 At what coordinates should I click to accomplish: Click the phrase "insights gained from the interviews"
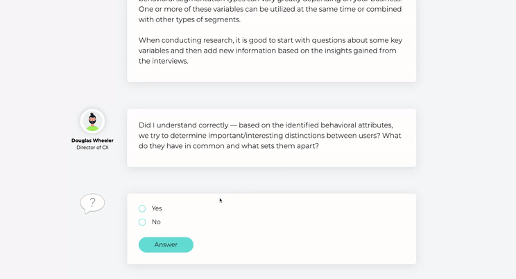pyautogui.click(x=267, y=56)
